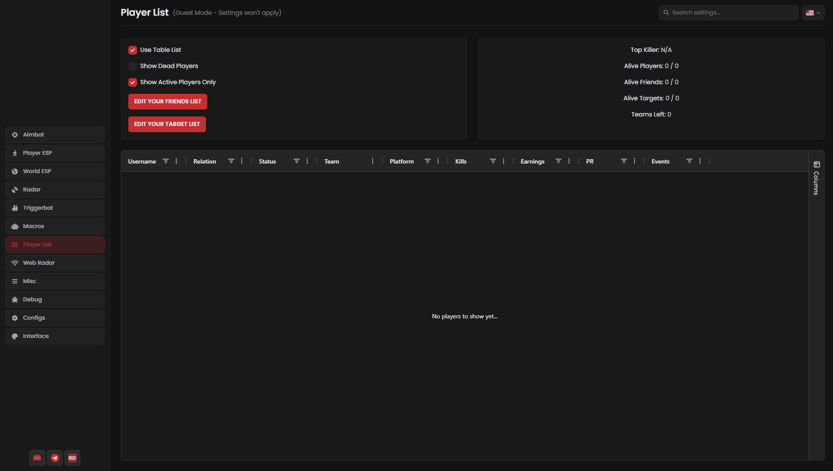The height and width of the screenshot is (471, 833).
Task: Open filter for Relation column
Action: 231,161
